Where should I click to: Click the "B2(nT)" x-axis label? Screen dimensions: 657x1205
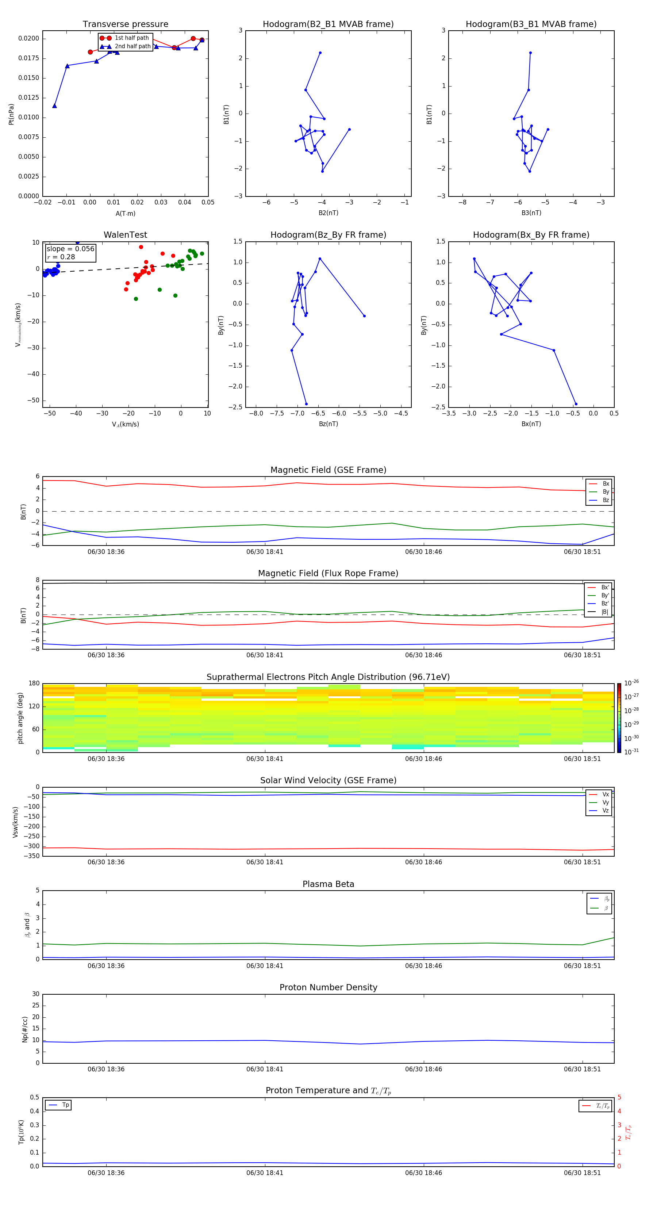(x=328, y=213)
